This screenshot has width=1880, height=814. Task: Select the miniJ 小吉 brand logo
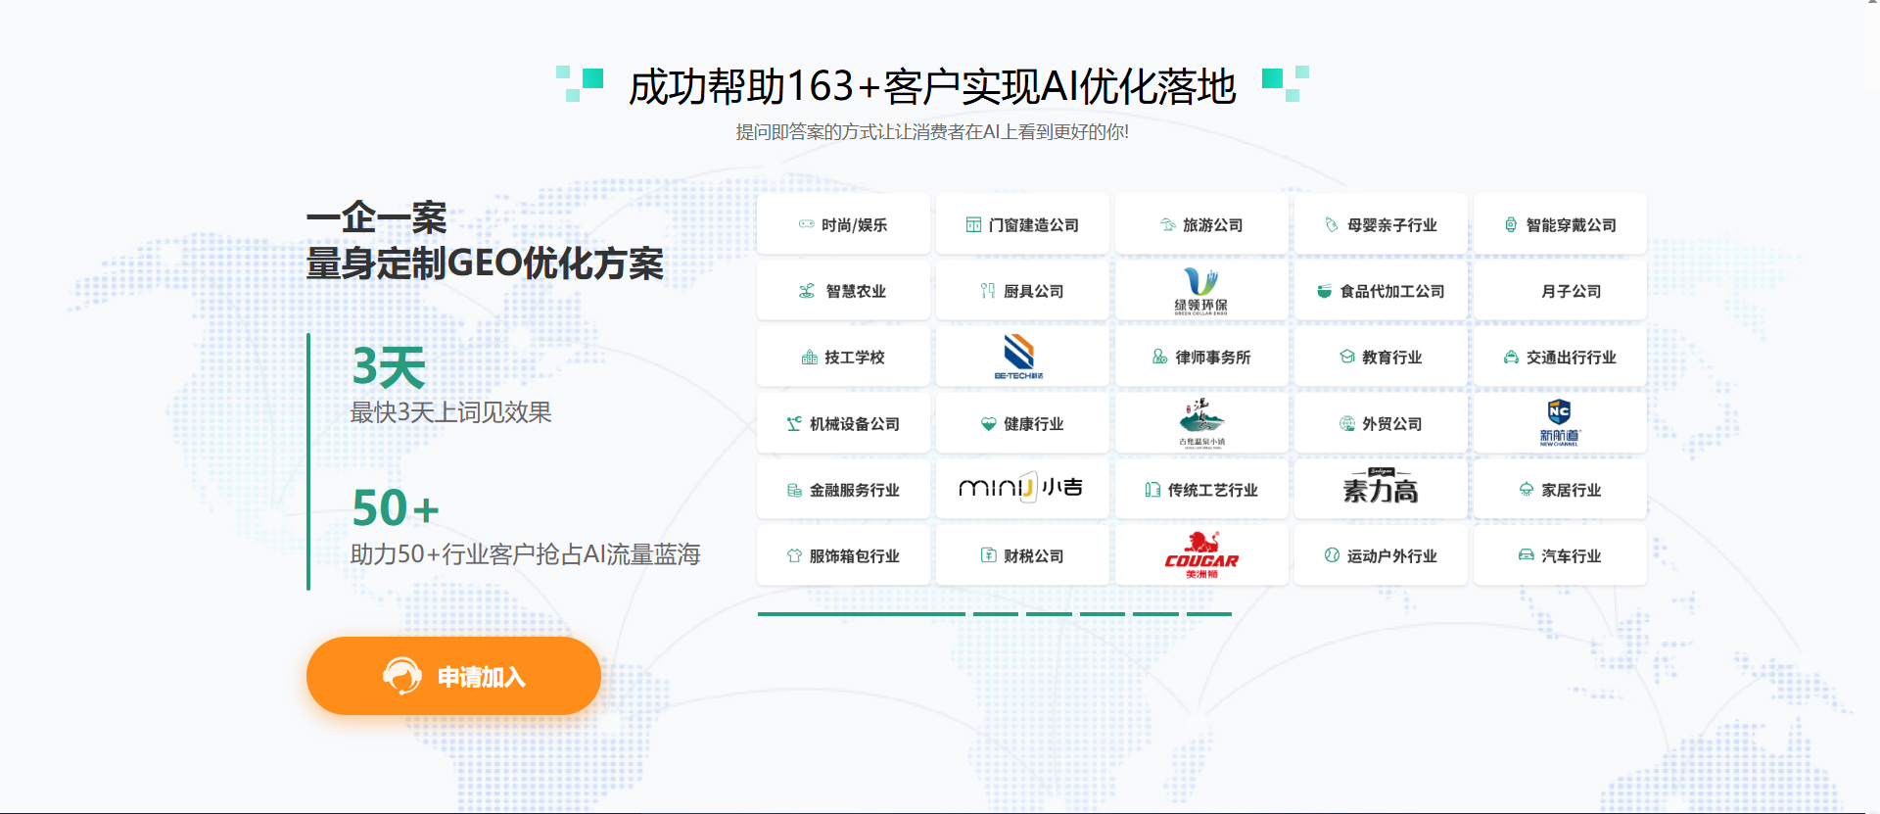1021,488
